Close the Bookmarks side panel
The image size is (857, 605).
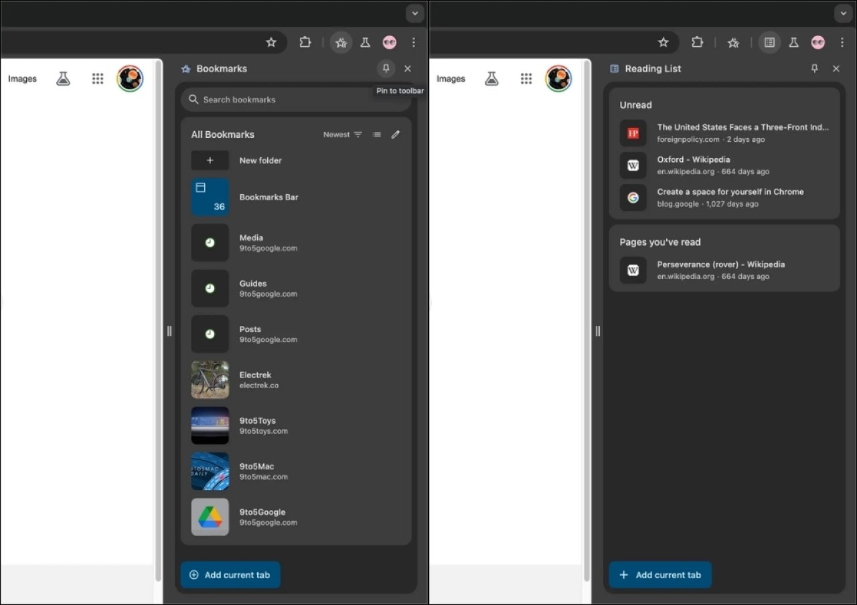coord(408,68)
